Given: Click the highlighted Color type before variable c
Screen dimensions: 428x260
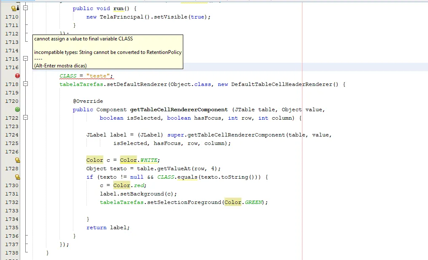Looking at the screenshot, I should (95, 160).
